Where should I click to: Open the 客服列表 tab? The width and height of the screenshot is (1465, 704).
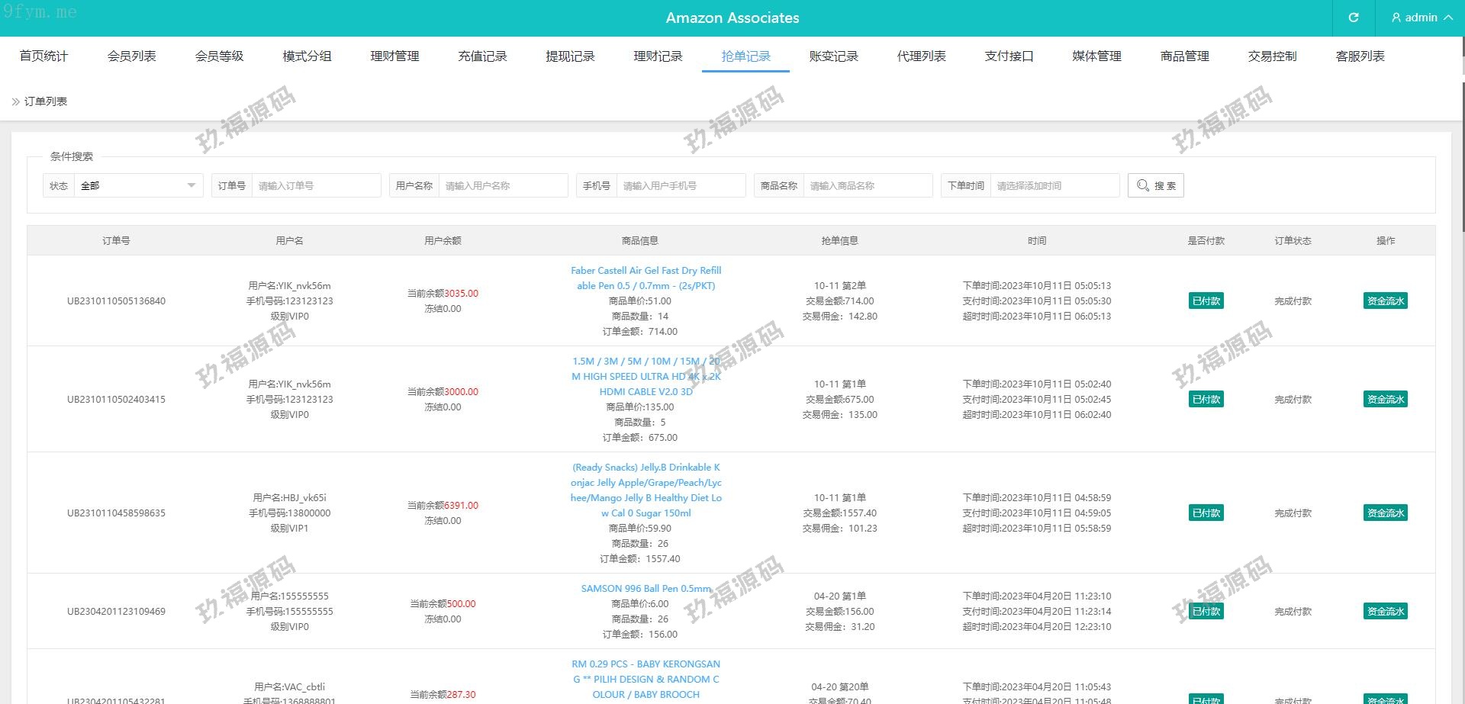pos(1360,56)
